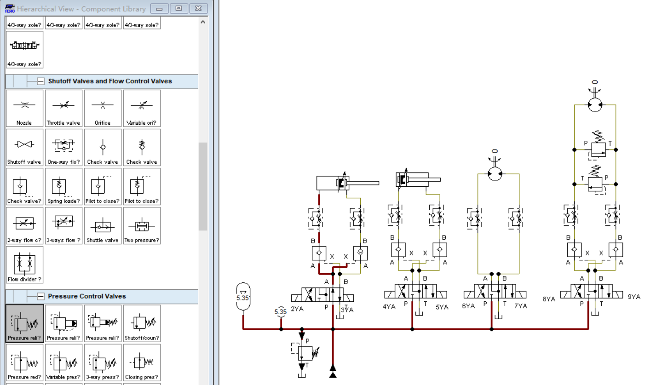The height and width of the screenshot is (385, 645).
Task: Choose the 2-way flow control valve
Action: point(24,226)
